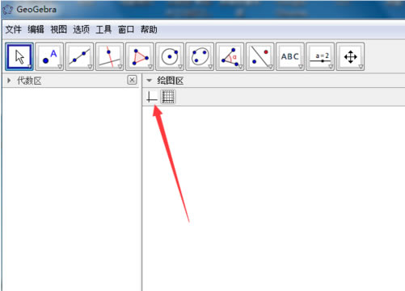Open the Move Graphics View dropdown arrow

(x=361, y=67)
